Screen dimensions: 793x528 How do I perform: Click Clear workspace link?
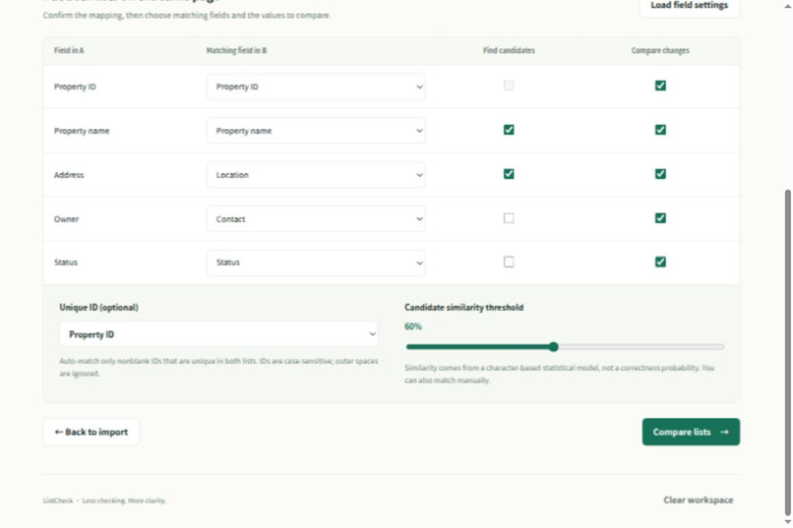698,499
